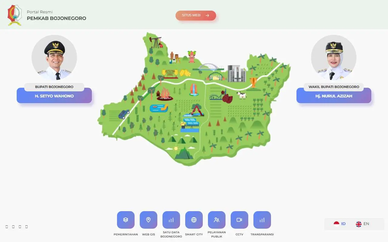The image size is (388, 242).
Task: Open the Pelayanan Publik people icon
Action: click(x=217, y=220)
